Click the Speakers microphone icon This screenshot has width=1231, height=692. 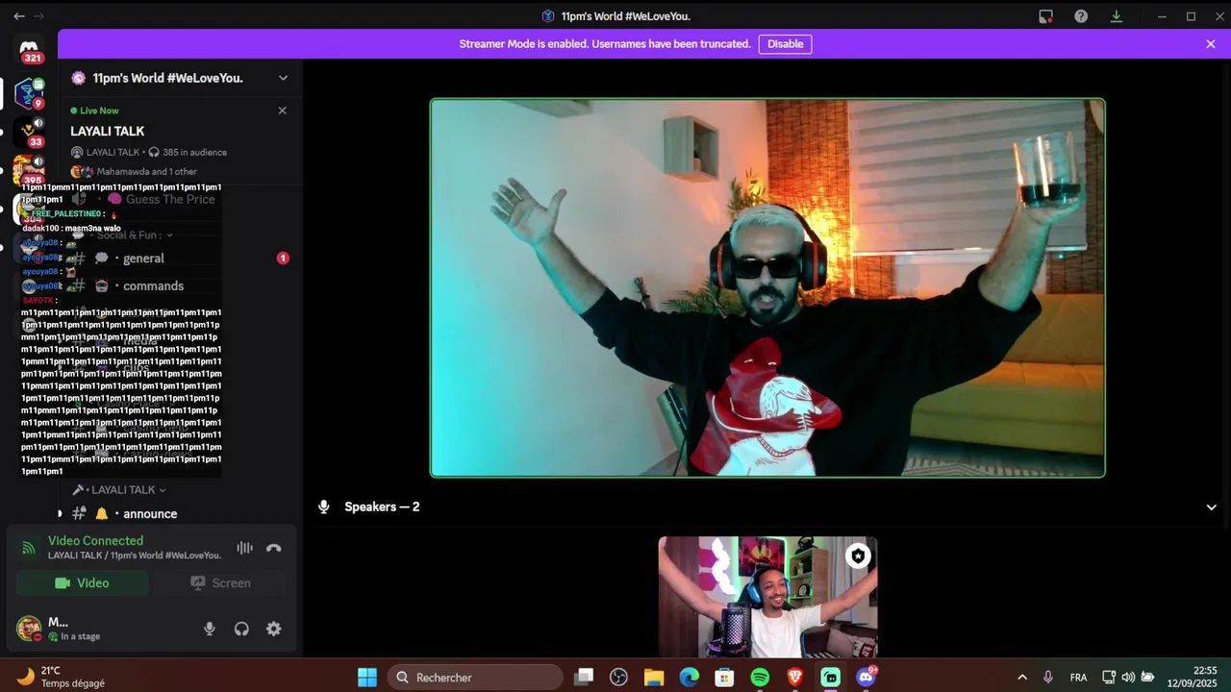click(x=324, y=507)
